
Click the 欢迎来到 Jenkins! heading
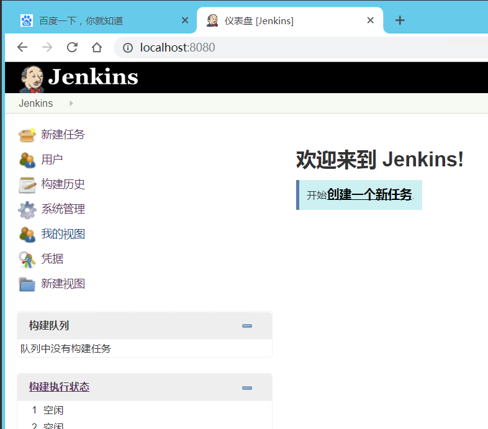[380, 160]
